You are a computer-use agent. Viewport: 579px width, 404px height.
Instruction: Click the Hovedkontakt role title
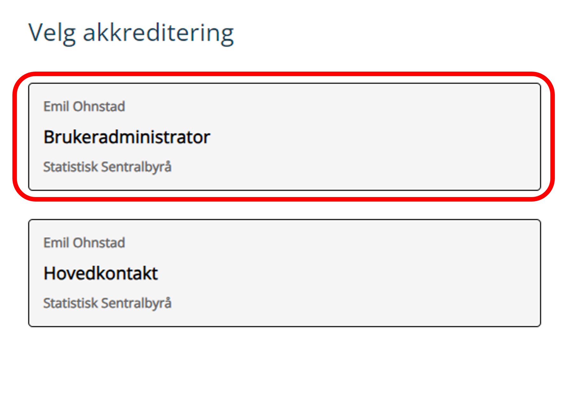(x=101, y=273)
